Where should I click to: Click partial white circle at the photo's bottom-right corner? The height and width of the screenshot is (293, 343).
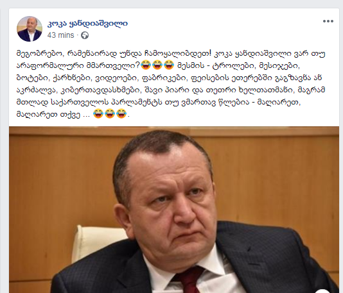click(x=322, y=291)
